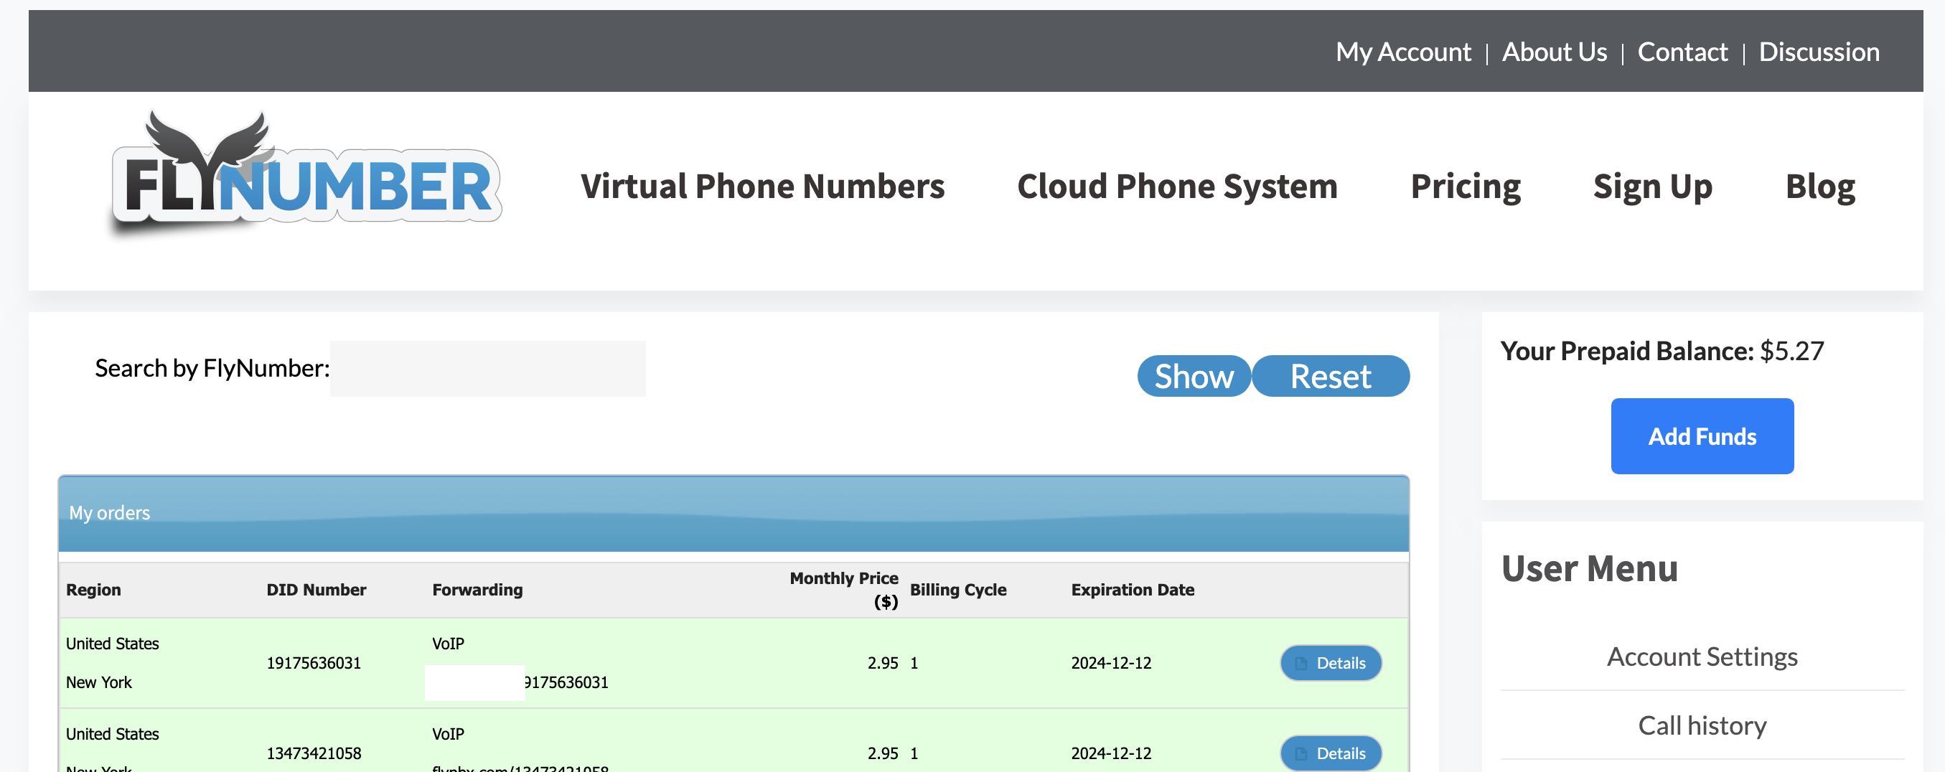Image resolution: width=1945 pixels, height=772 pixels.
Task: Open Account Settings in User Menu
Action: click(1702, 656)
